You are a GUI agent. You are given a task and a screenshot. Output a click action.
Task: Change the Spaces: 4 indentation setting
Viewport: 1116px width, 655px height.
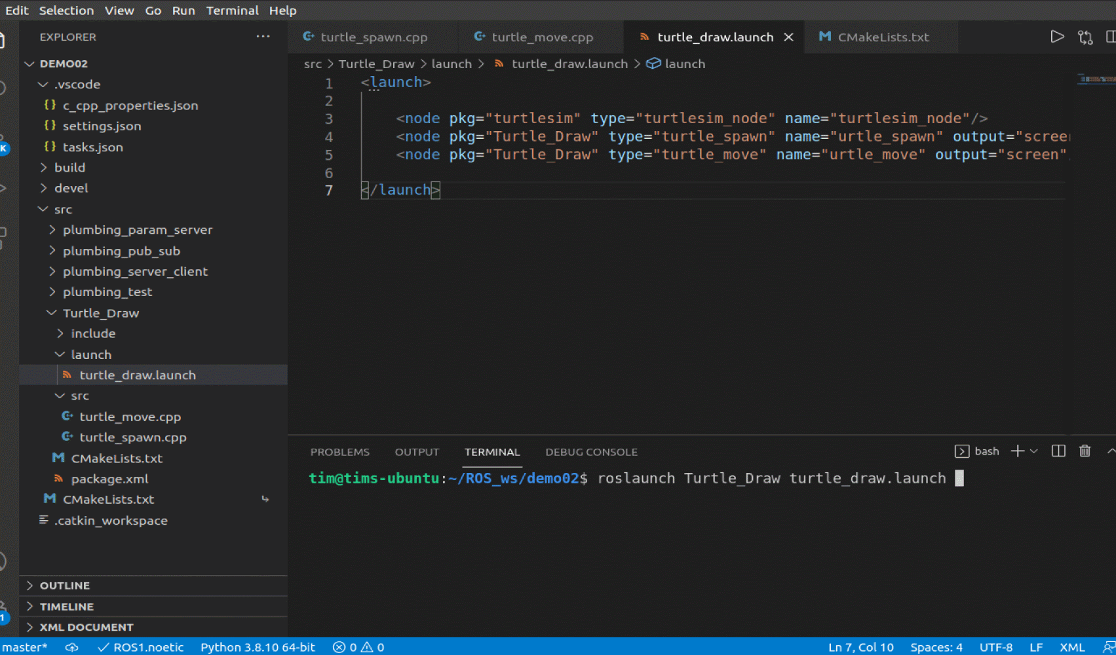(x=936, y=647)
